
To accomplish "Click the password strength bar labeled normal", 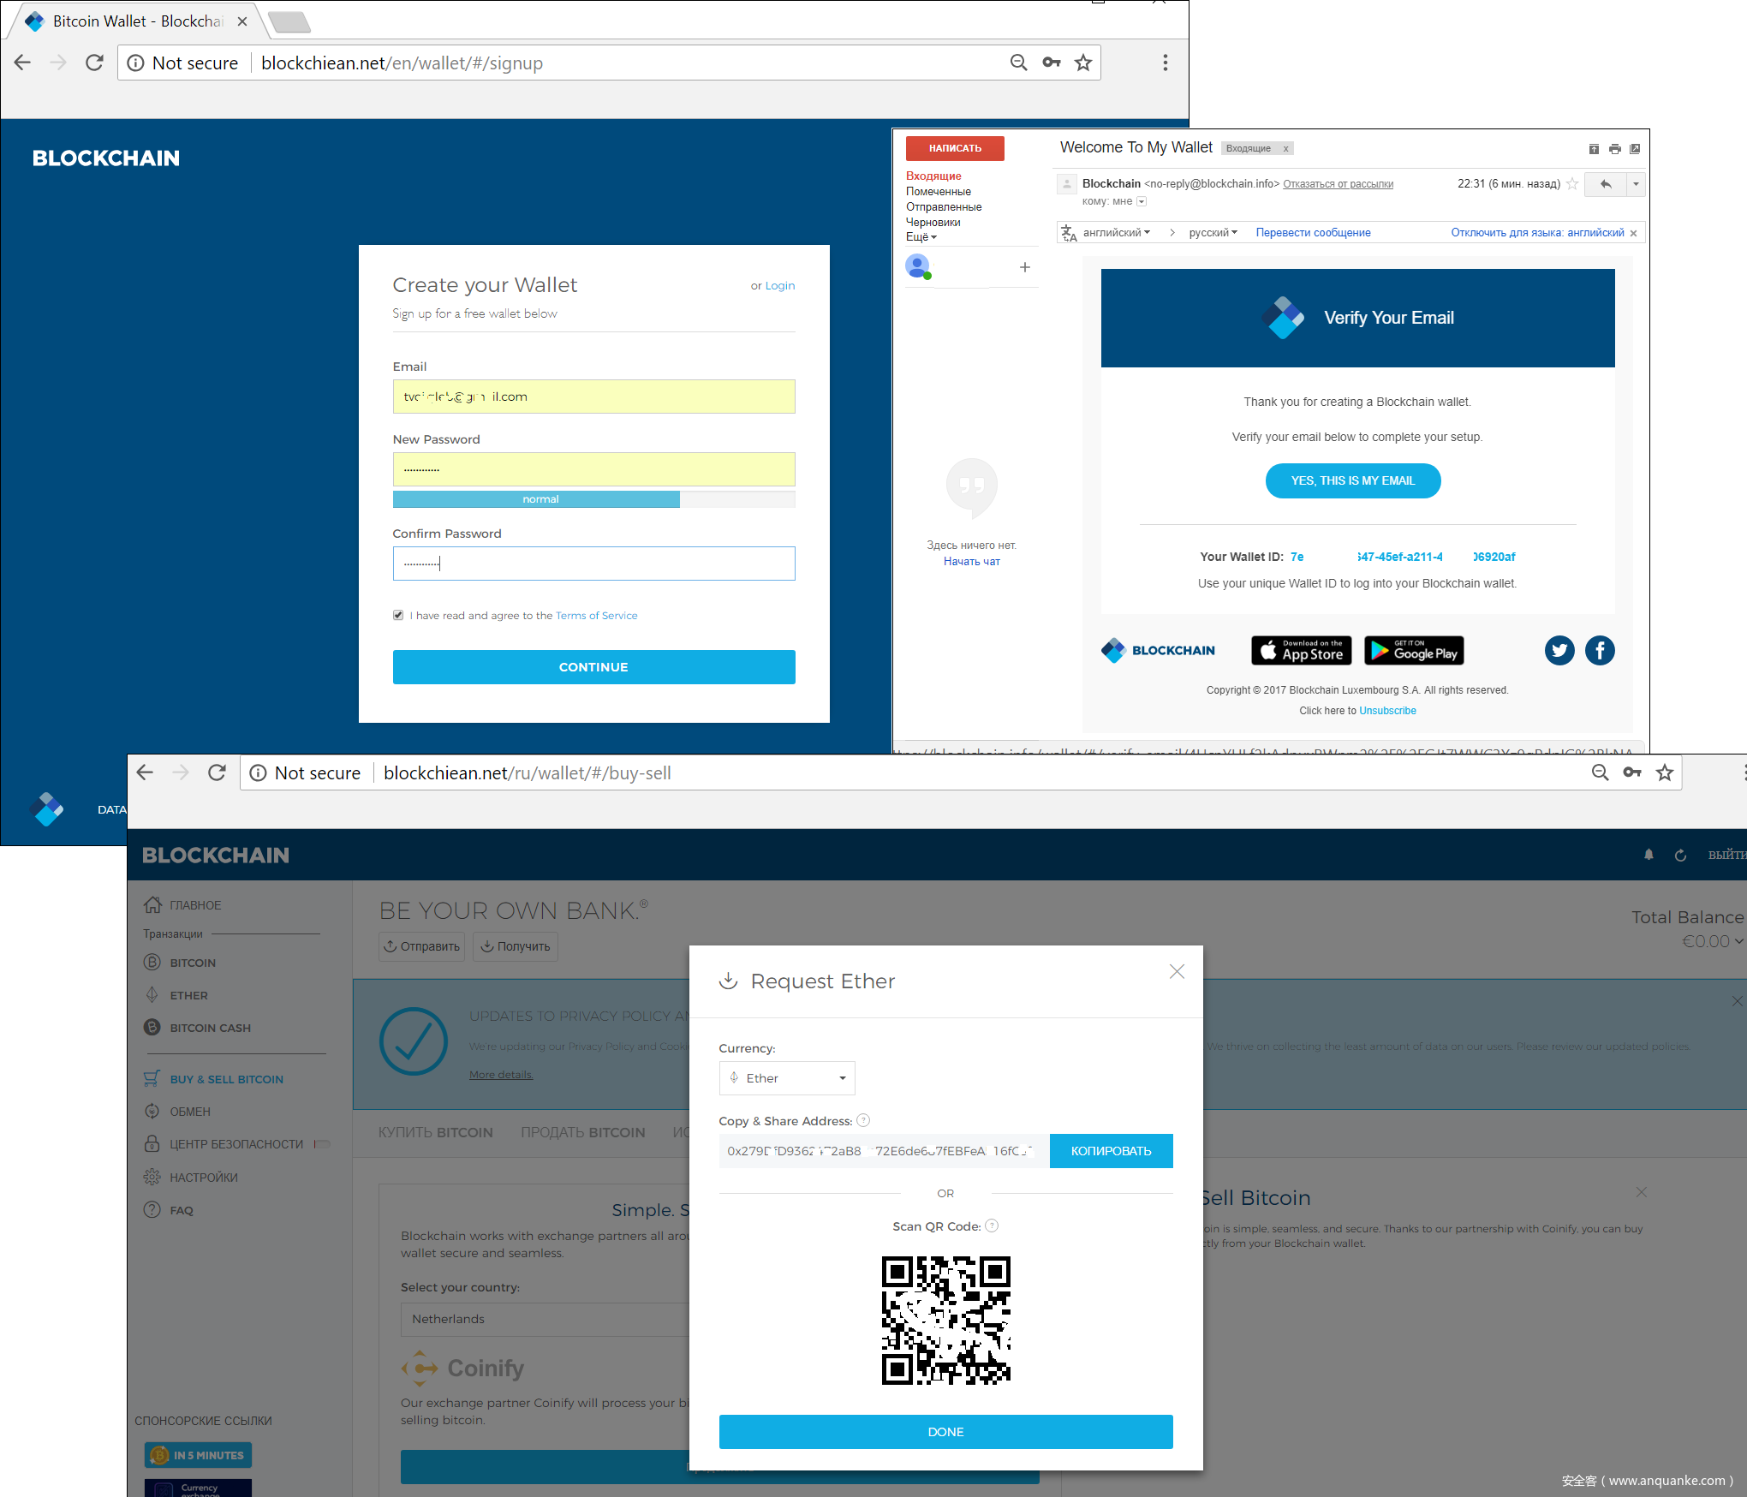I will (x=593, y=499).
